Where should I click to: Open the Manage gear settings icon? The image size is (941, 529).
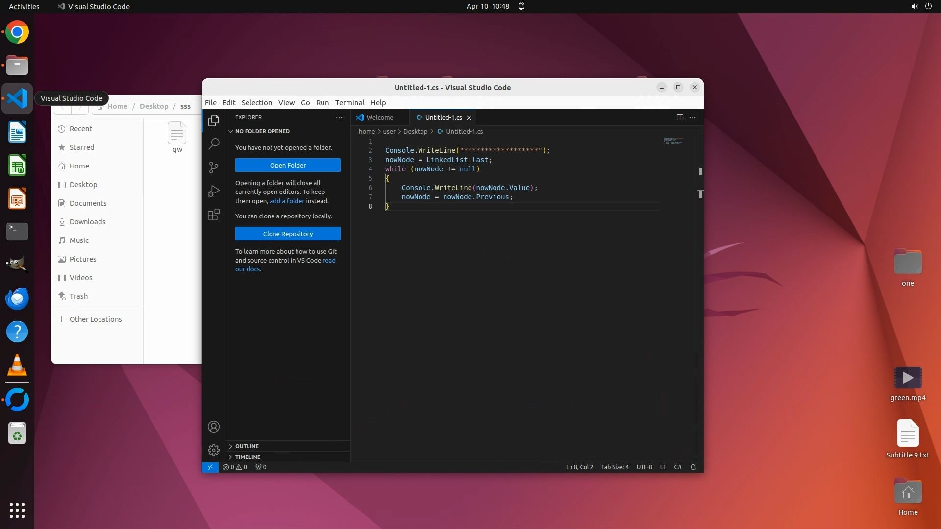(214, 450)
